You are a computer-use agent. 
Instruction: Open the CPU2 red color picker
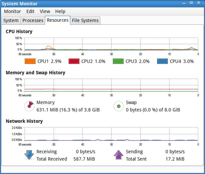pyautogui.click(x=74, y=61)
